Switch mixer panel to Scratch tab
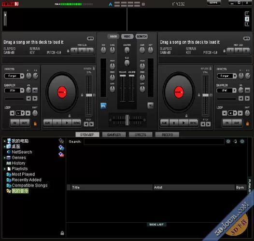254x241 pixels. [141, 37]
